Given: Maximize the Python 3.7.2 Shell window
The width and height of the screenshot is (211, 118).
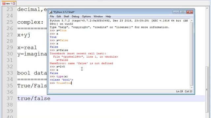Looking at the screenshot, I should (x=183, y=12).
